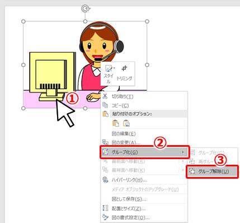Click the top-center resize handle
240x223 pixels.
(x=85, y=21)
